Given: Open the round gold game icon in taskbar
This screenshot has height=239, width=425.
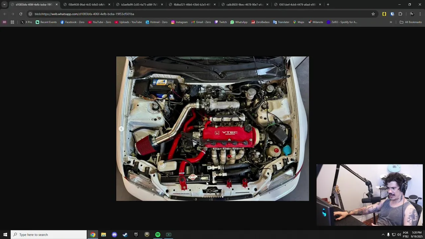Looking at the screenshot, I should coord(147,235).
